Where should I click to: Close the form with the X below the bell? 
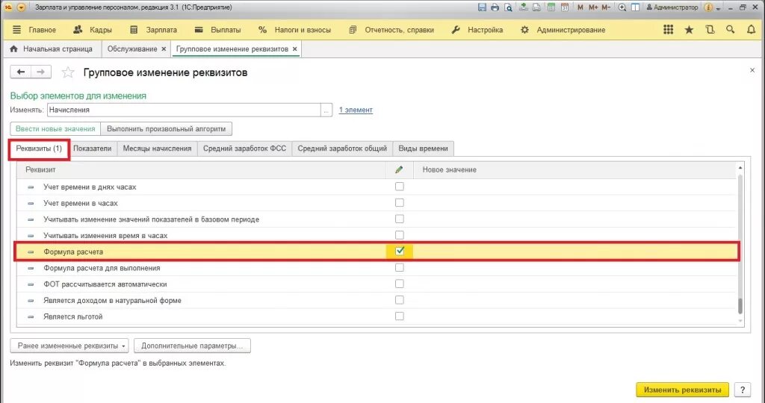tap(752, 71)
